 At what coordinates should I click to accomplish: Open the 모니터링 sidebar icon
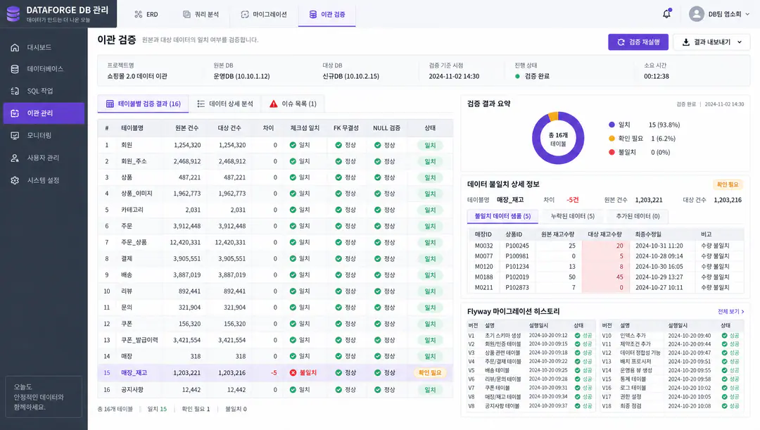pos(15,136)
